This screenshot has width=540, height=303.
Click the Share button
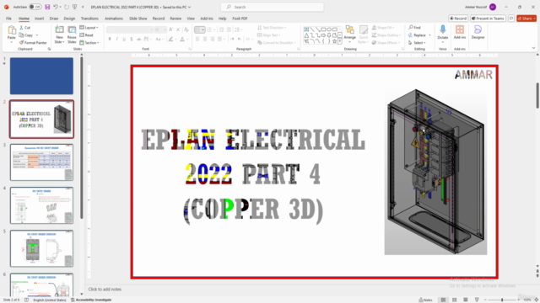pos(526,19)
